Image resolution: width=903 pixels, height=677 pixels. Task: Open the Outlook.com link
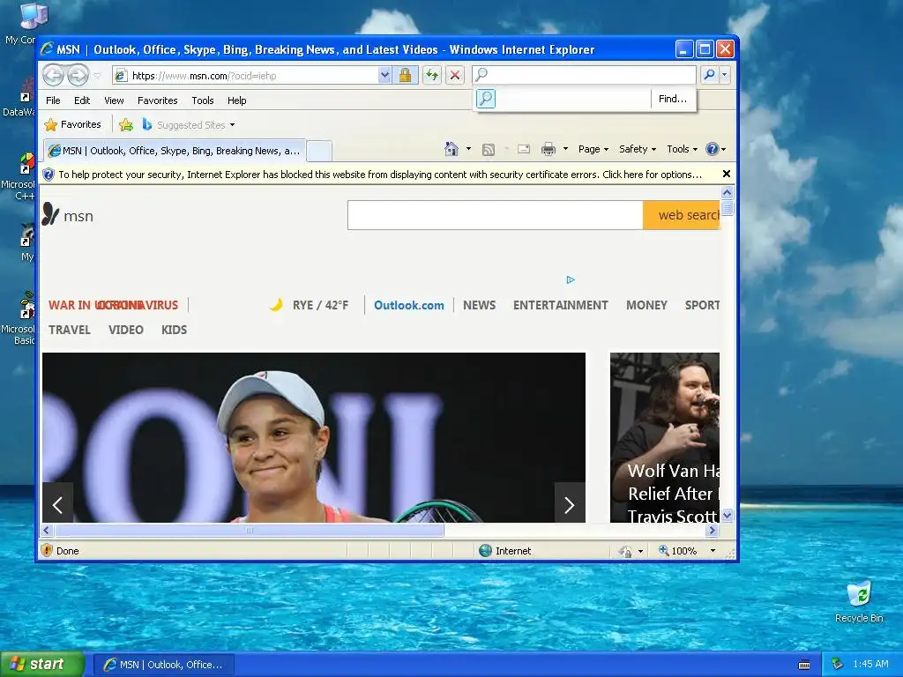point(409,305)
